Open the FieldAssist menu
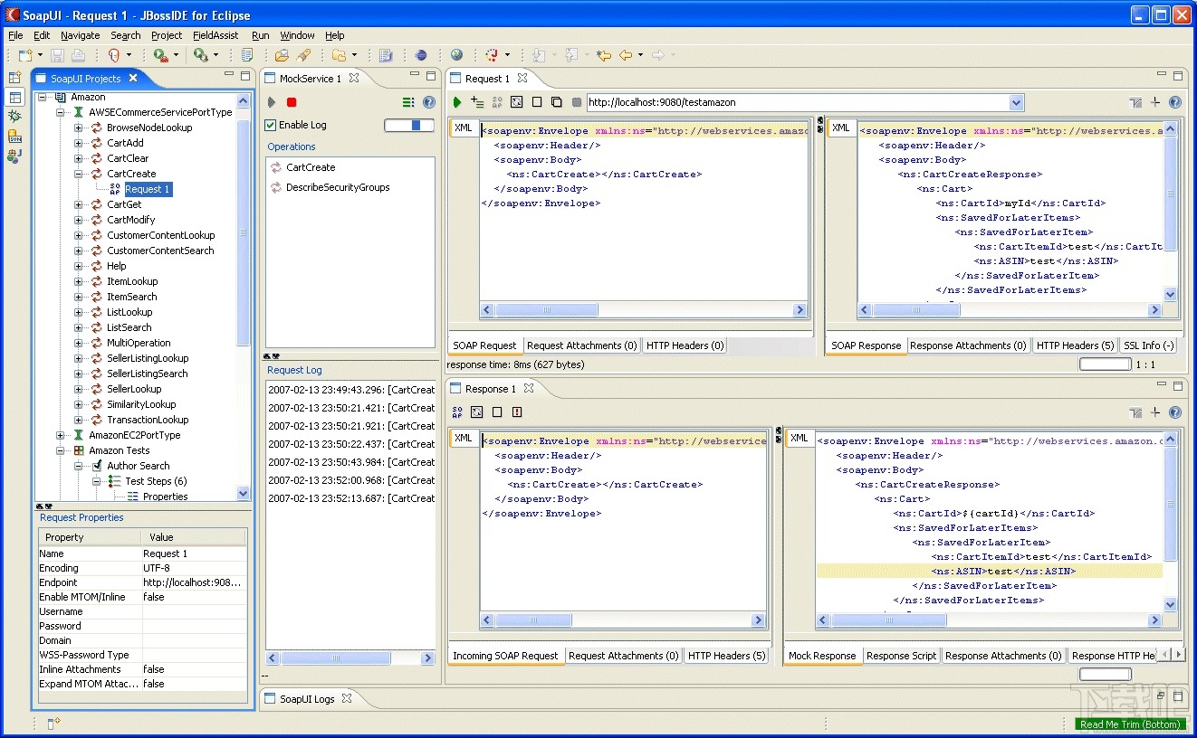 point(215,35)
